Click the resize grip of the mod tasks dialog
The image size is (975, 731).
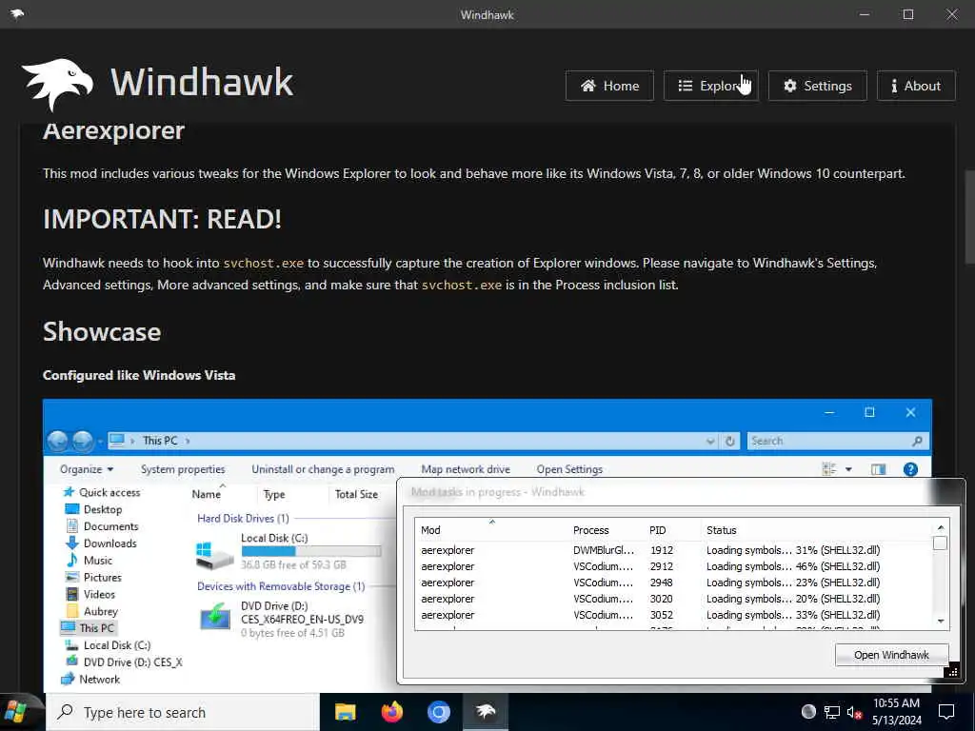(x=952, y=673)
